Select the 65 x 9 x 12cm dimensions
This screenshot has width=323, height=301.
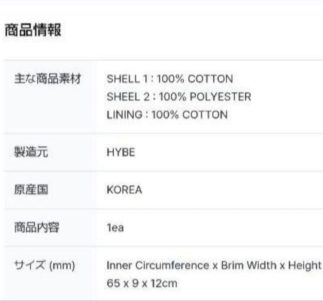142,283
